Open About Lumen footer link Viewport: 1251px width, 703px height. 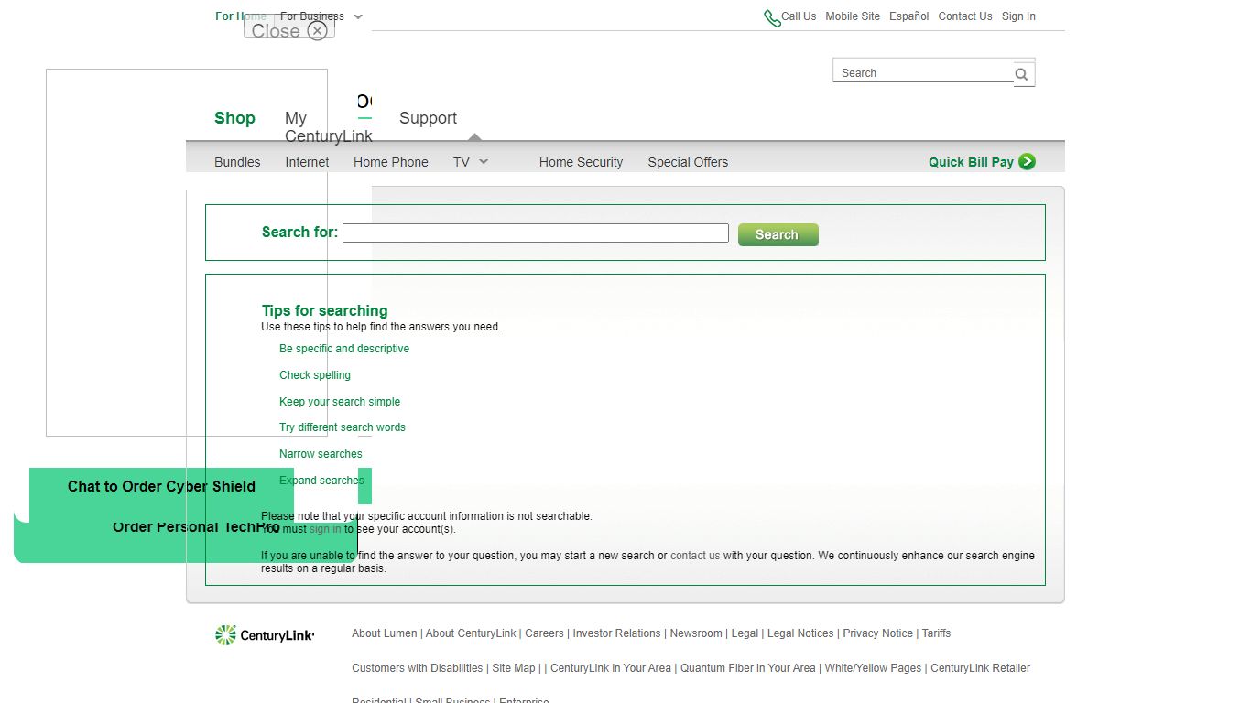[384, 633]
